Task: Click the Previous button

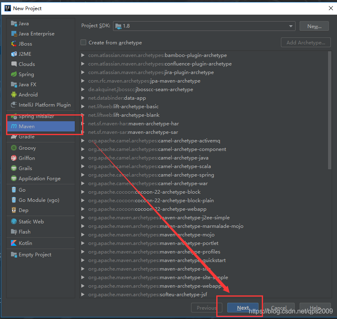Action: tap(207, 308)
